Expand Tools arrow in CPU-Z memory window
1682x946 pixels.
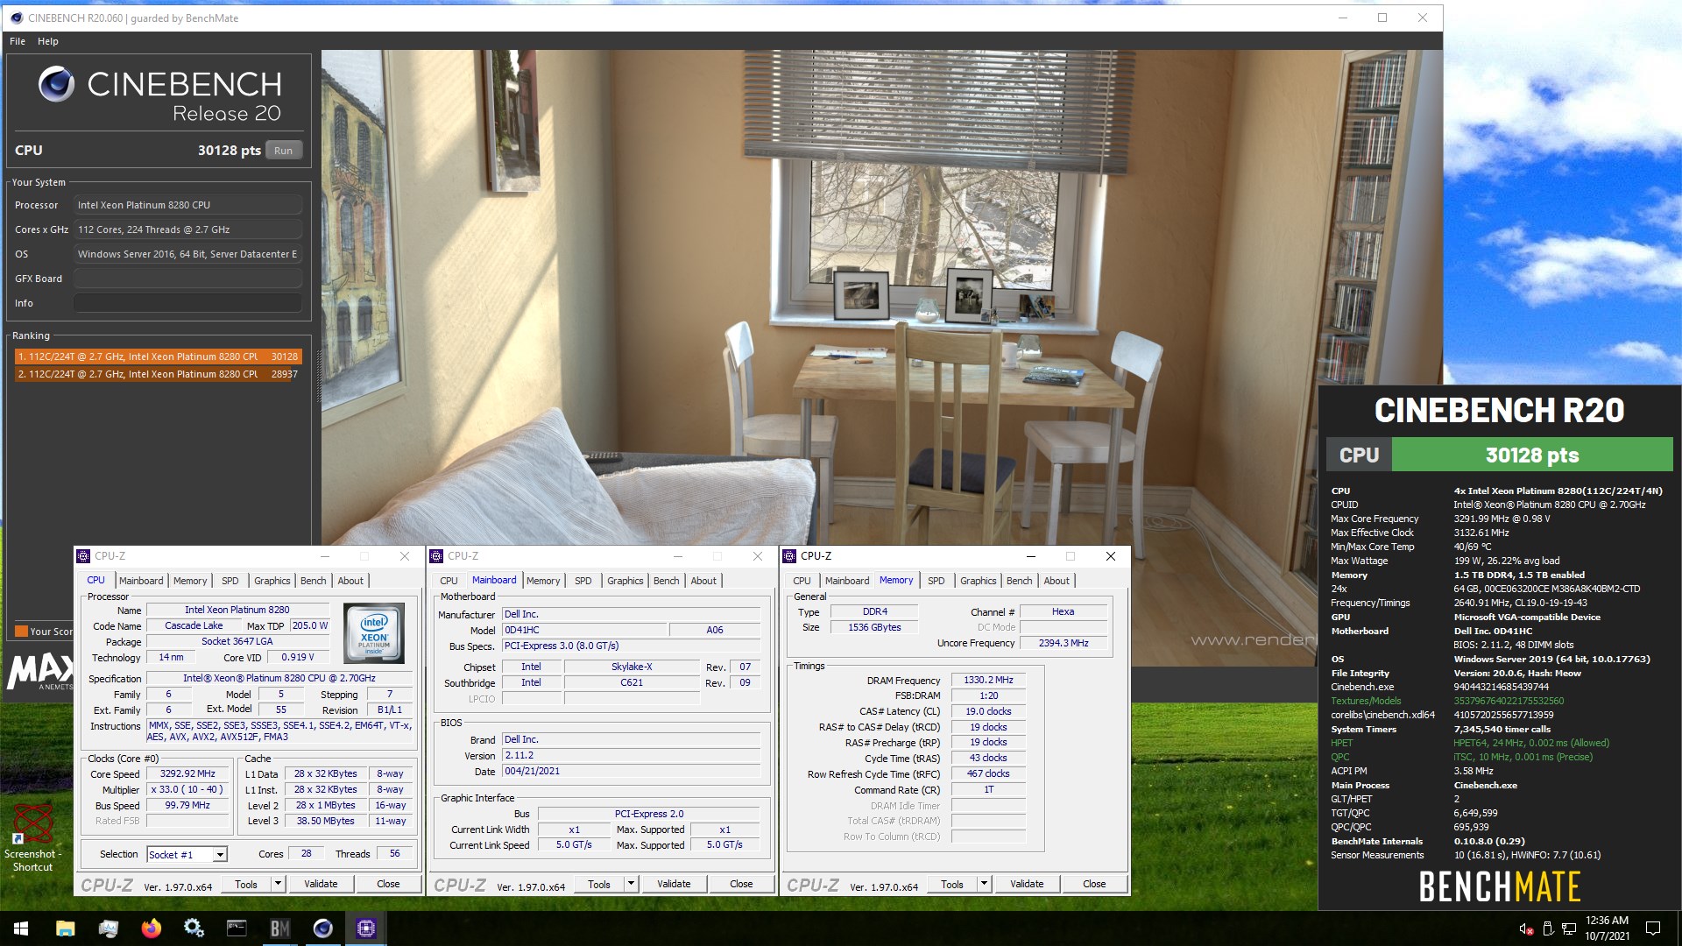(984, 884)
